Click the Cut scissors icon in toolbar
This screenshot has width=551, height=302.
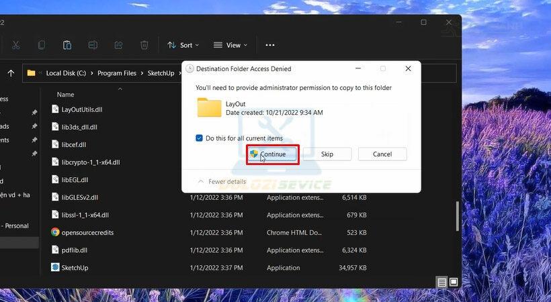point(16,45)
